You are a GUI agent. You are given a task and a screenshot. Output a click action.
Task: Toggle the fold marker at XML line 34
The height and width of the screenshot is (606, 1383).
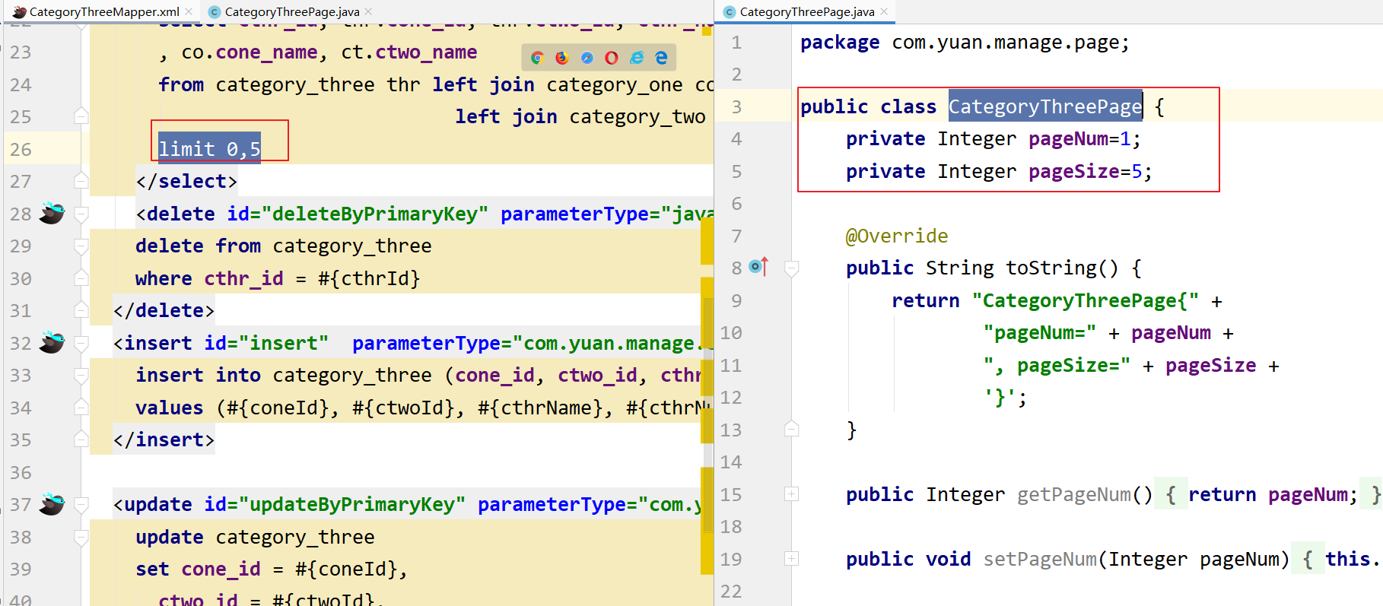(81, 408)
